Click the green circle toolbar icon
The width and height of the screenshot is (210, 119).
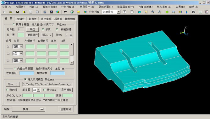167,12
